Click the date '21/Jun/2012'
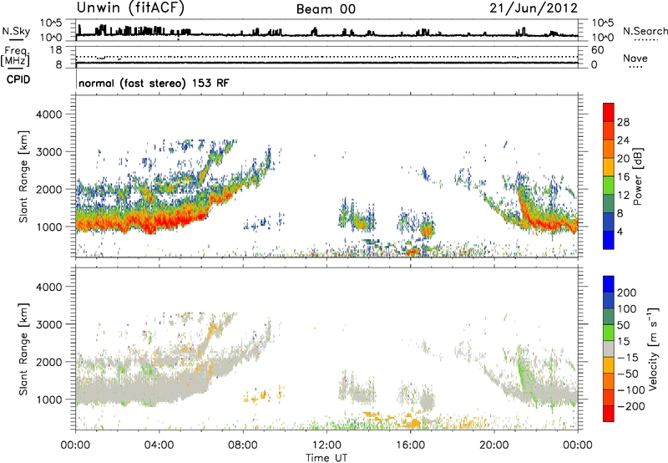668x463 pixels. (x=534, y=8)
